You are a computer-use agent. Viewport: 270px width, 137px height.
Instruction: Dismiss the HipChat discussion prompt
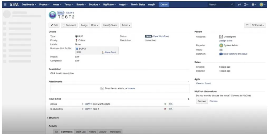click(x=214, y=101)
